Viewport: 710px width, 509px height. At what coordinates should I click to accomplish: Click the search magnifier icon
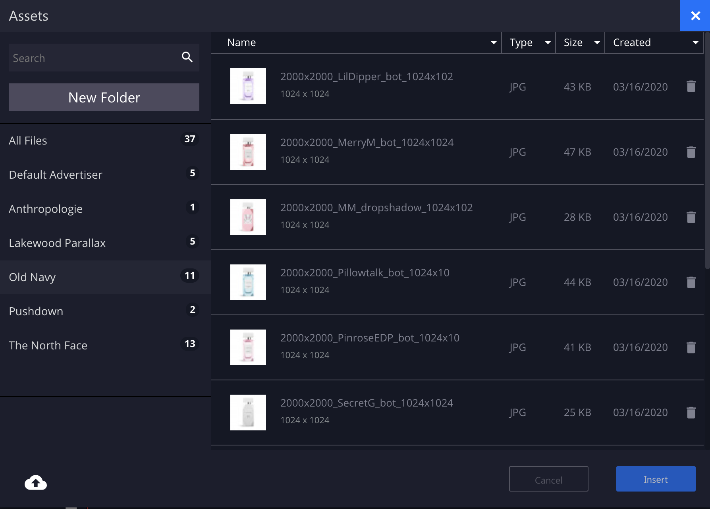click(x=187, y=57)
